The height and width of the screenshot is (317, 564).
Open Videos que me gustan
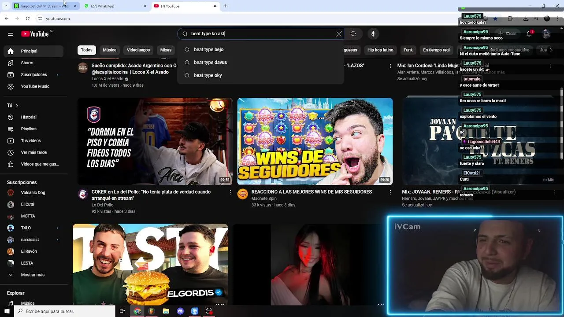(33, 164)
